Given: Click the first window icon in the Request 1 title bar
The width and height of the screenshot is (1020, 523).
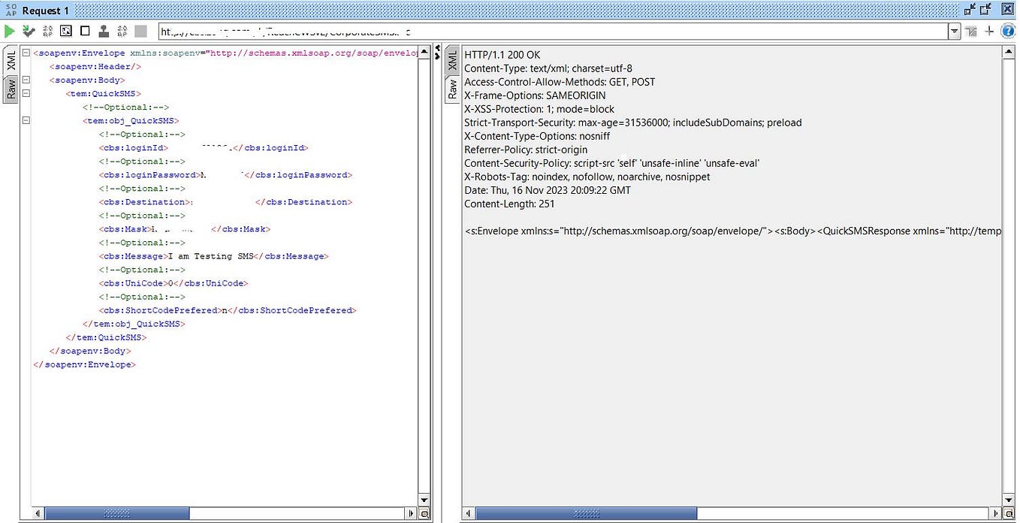Looking at the screenshot, I should click(970, 10).
